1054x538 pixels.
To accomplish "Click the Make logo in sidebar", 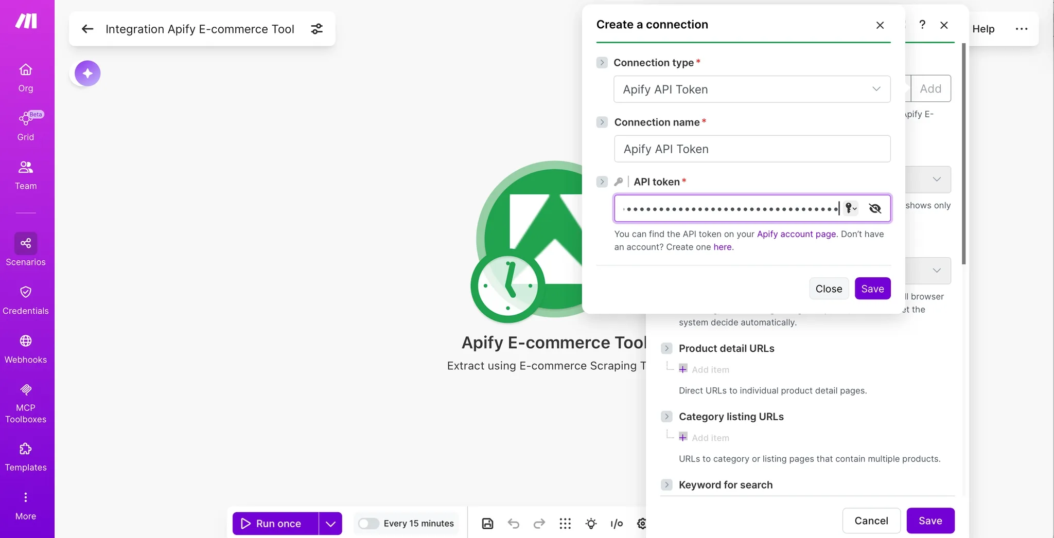I will click(x=26, y=21).
